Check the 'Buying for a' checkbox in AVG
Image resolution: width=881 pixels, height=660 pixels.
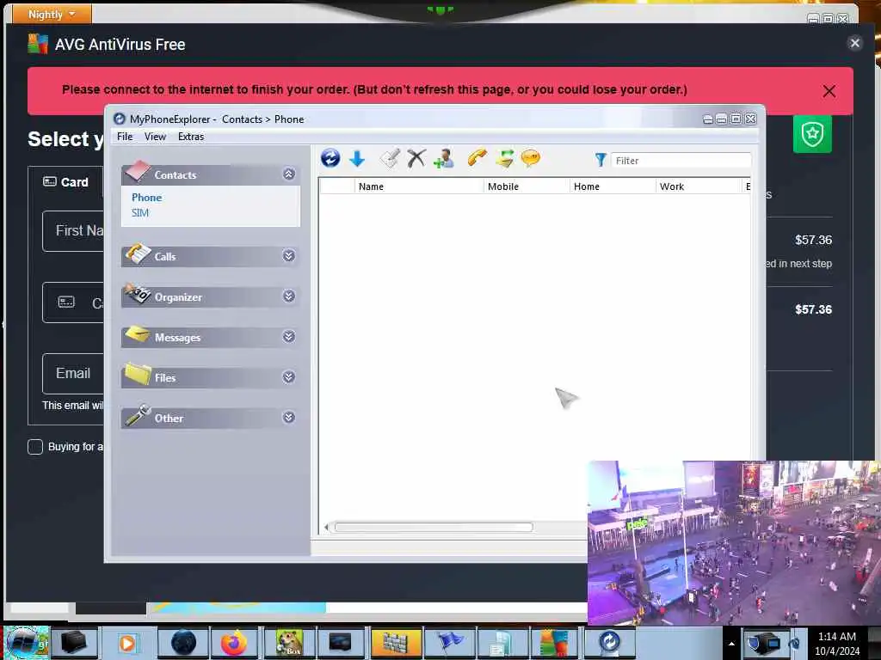click(x=34, y=447)
